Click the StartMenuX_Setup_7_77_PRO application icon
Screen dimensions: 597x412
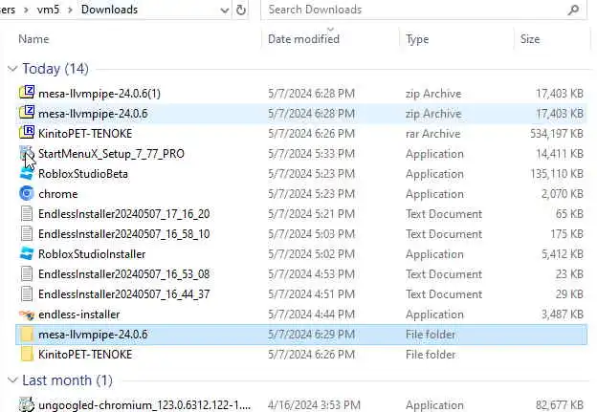[27, 153]
